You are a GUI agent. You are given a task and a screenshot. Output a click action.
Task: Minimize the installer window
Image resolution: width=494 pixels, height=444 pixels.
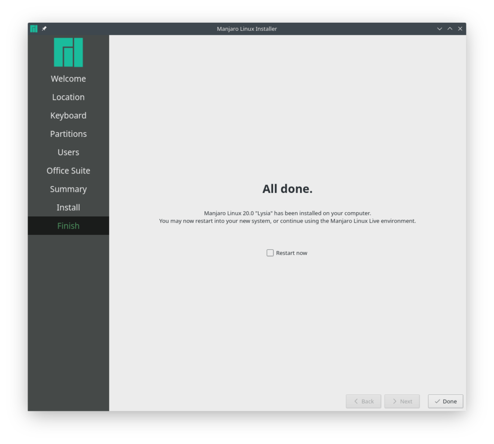[x=439, y=28]
